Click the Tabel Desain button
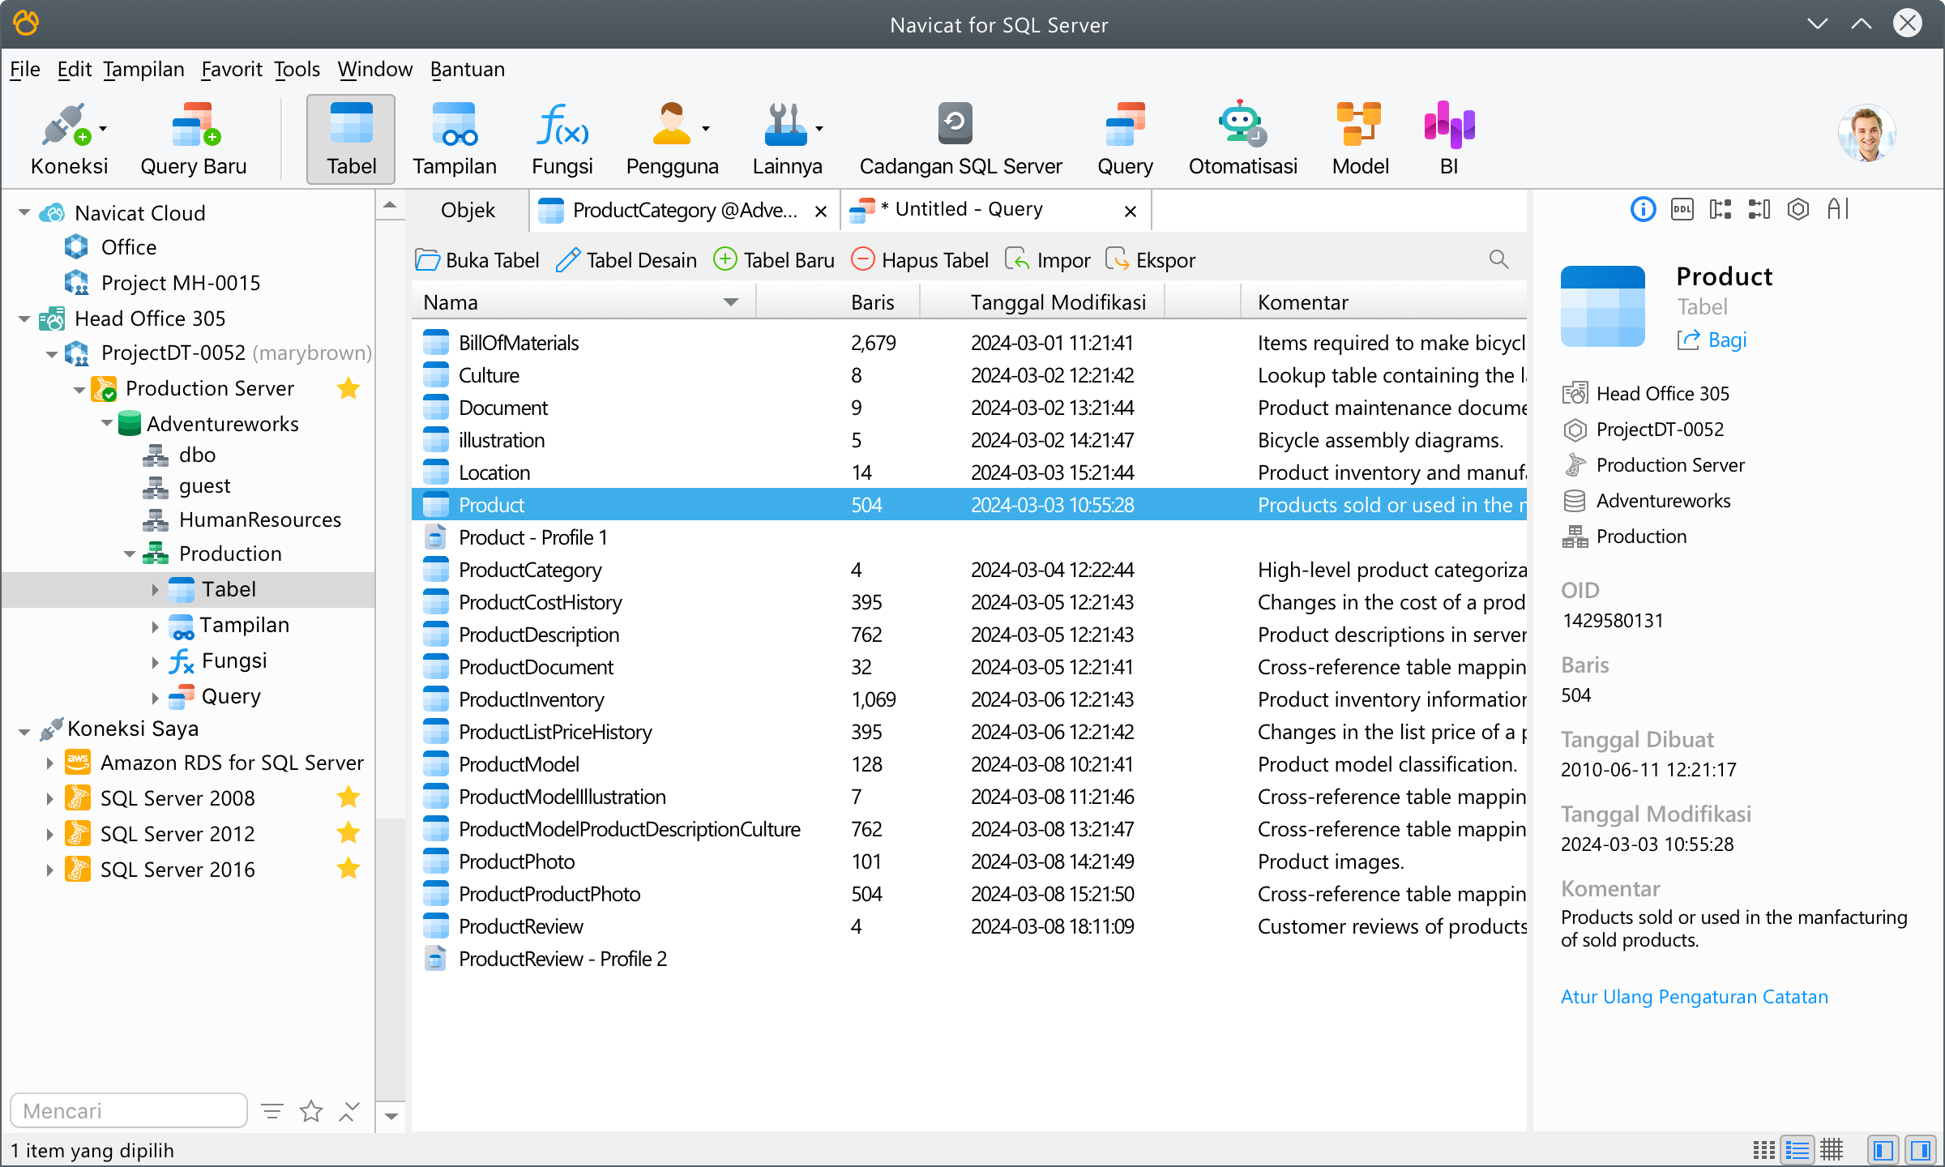 click(626, 260)
